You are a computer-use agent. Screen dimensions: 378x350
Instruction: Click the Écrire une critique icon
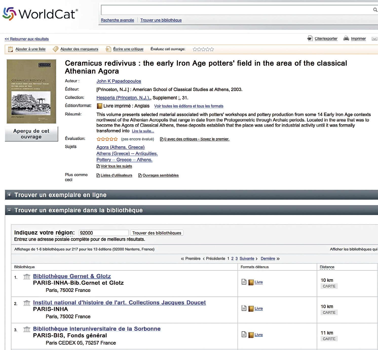pos(108,49)
